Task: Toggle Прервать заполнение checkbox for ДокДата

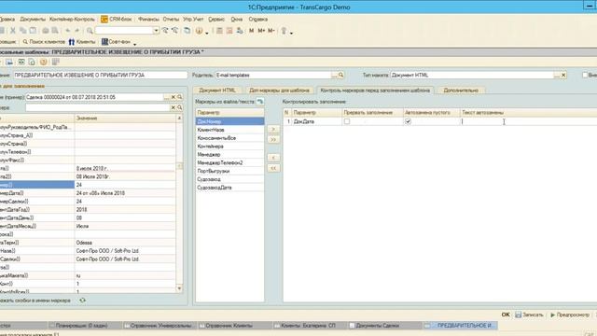Action: coord(347,121)
